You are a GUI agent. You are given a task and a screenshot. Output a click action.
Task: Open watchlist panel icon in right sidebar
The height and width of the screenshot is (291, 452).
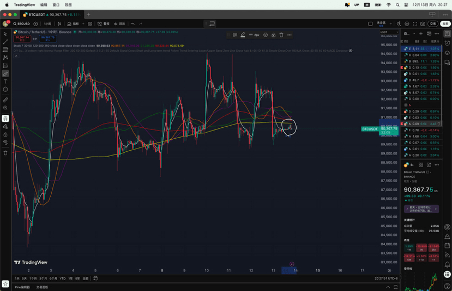447,34
